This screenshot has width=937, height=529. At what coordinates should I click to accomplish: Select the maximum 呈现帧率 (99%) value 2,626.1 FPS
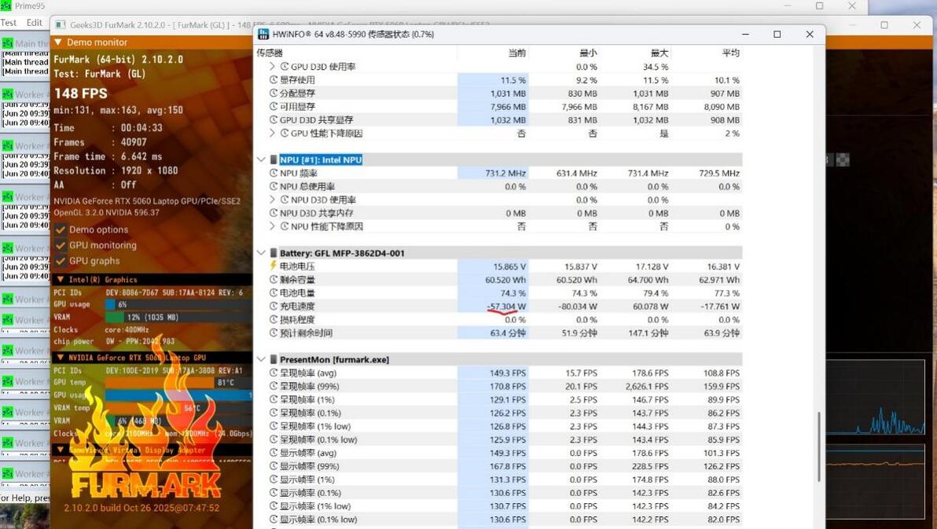click(647, 386)
